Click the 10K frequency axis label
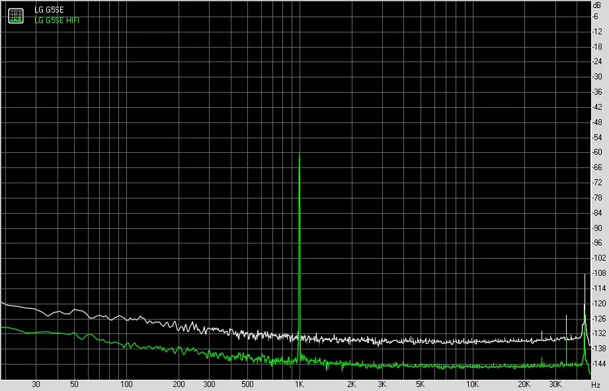 [x=472, y=384]
